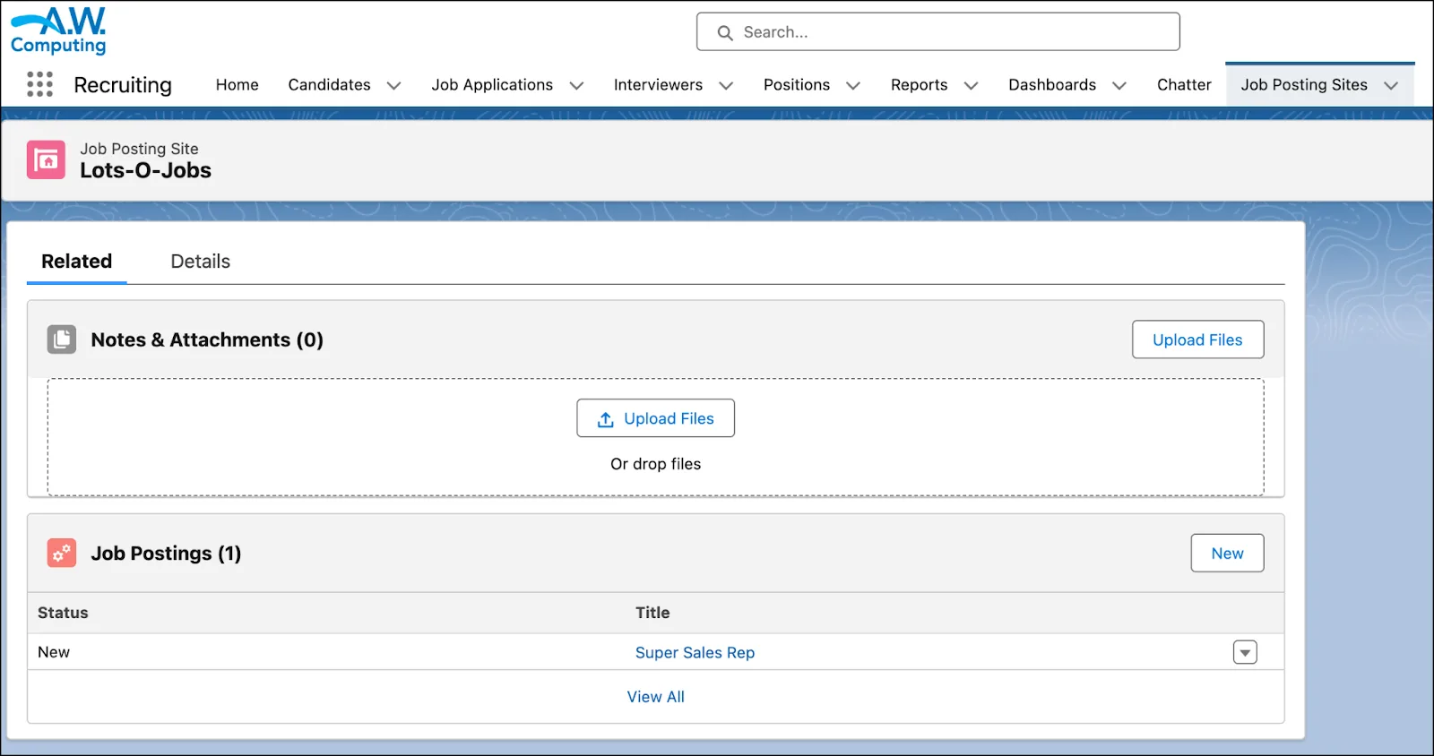Click the Job Postings section icon
The width and height of the screenshot is (1434, 756).
click(62, 553)
